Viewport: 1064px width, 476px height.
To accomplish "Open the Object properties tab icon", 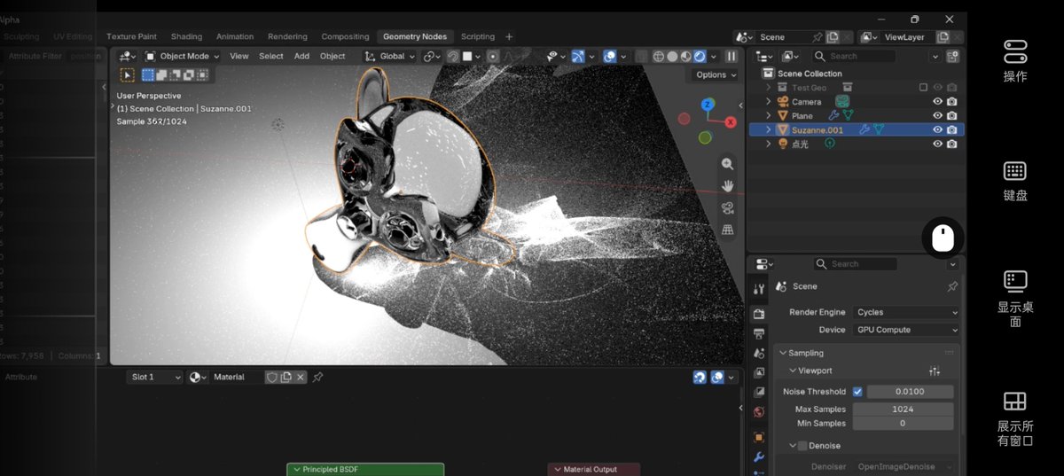I will tap(759, 437).
